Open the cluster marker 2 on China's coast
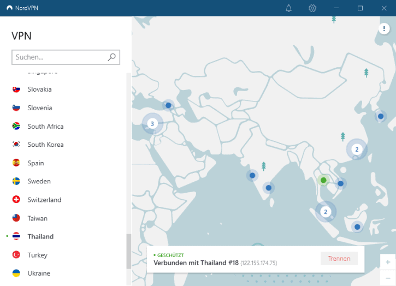Image resolution: width=396 pixels, height=286 pixels. (357, 150)
